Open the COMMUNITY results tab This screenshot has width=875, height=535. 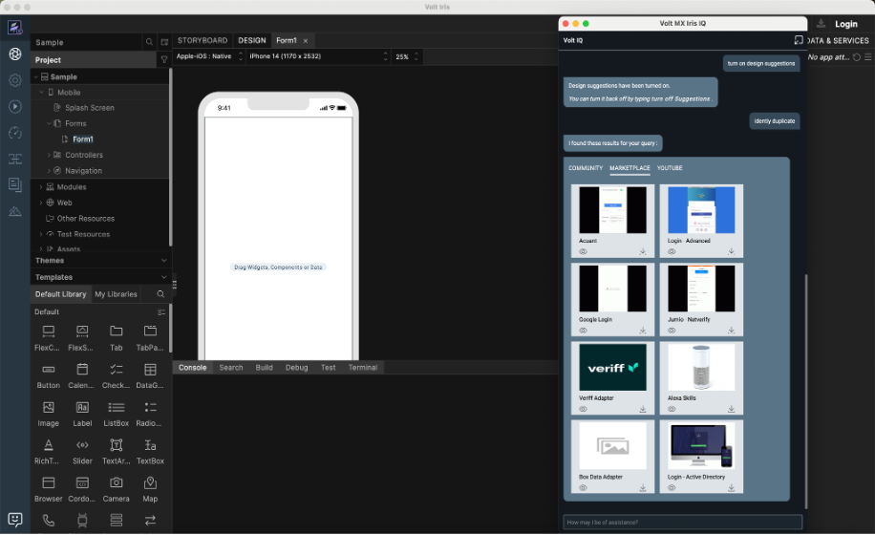coord(586,168)
